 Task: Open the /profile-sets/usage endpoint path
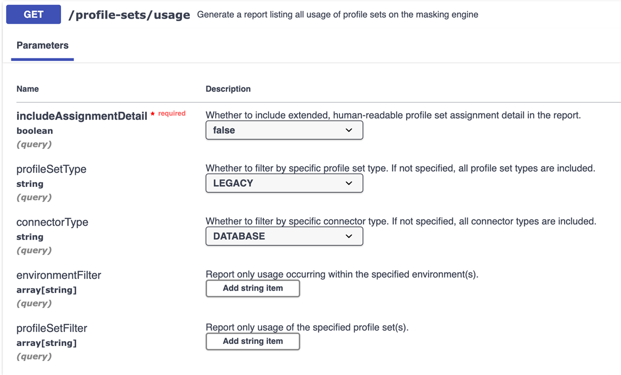click(129, 15)
